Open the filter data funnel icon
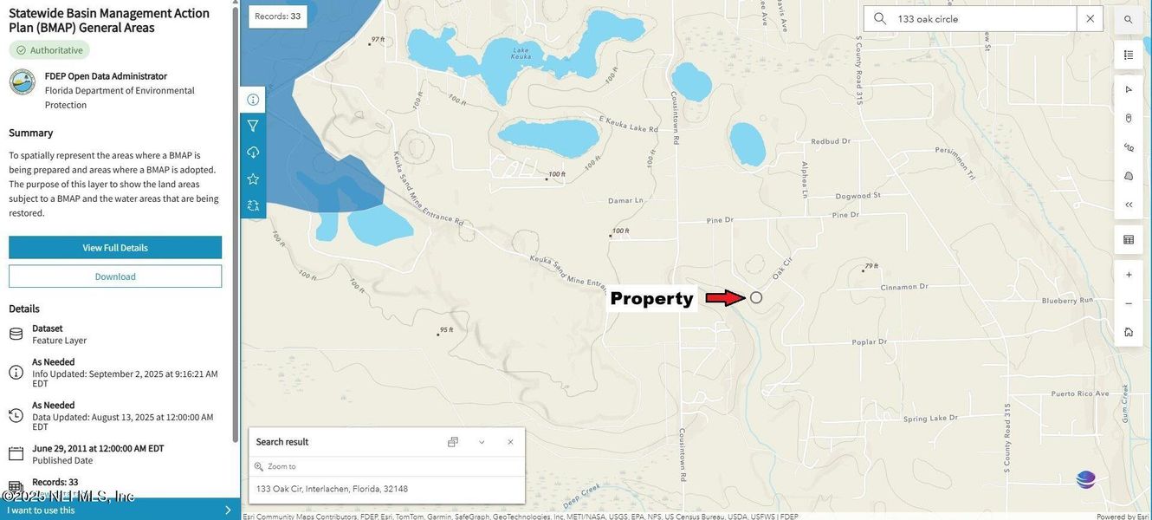The width and height of the screenshot is (1152, 520). tap(253, 126)
